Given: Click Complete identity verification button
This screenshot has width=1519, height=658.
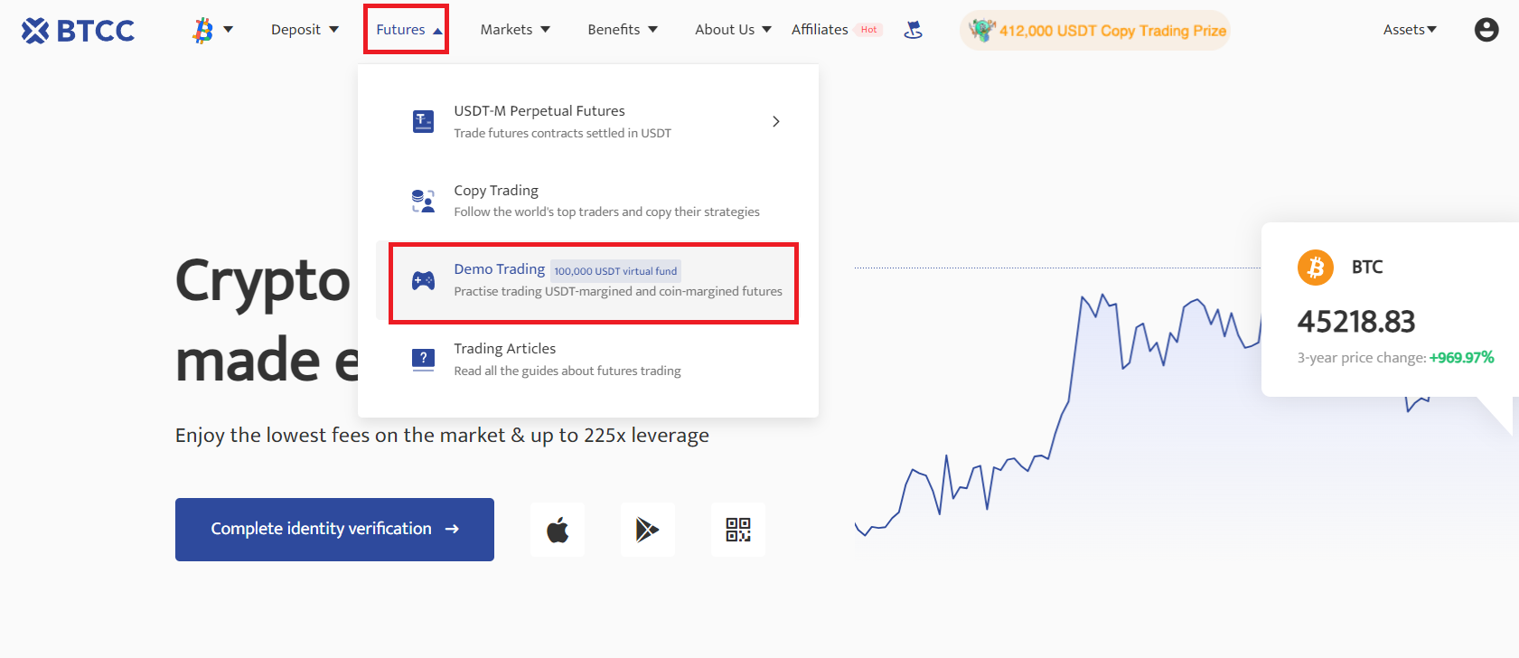Looking at the screenshot, I should 334,530.
